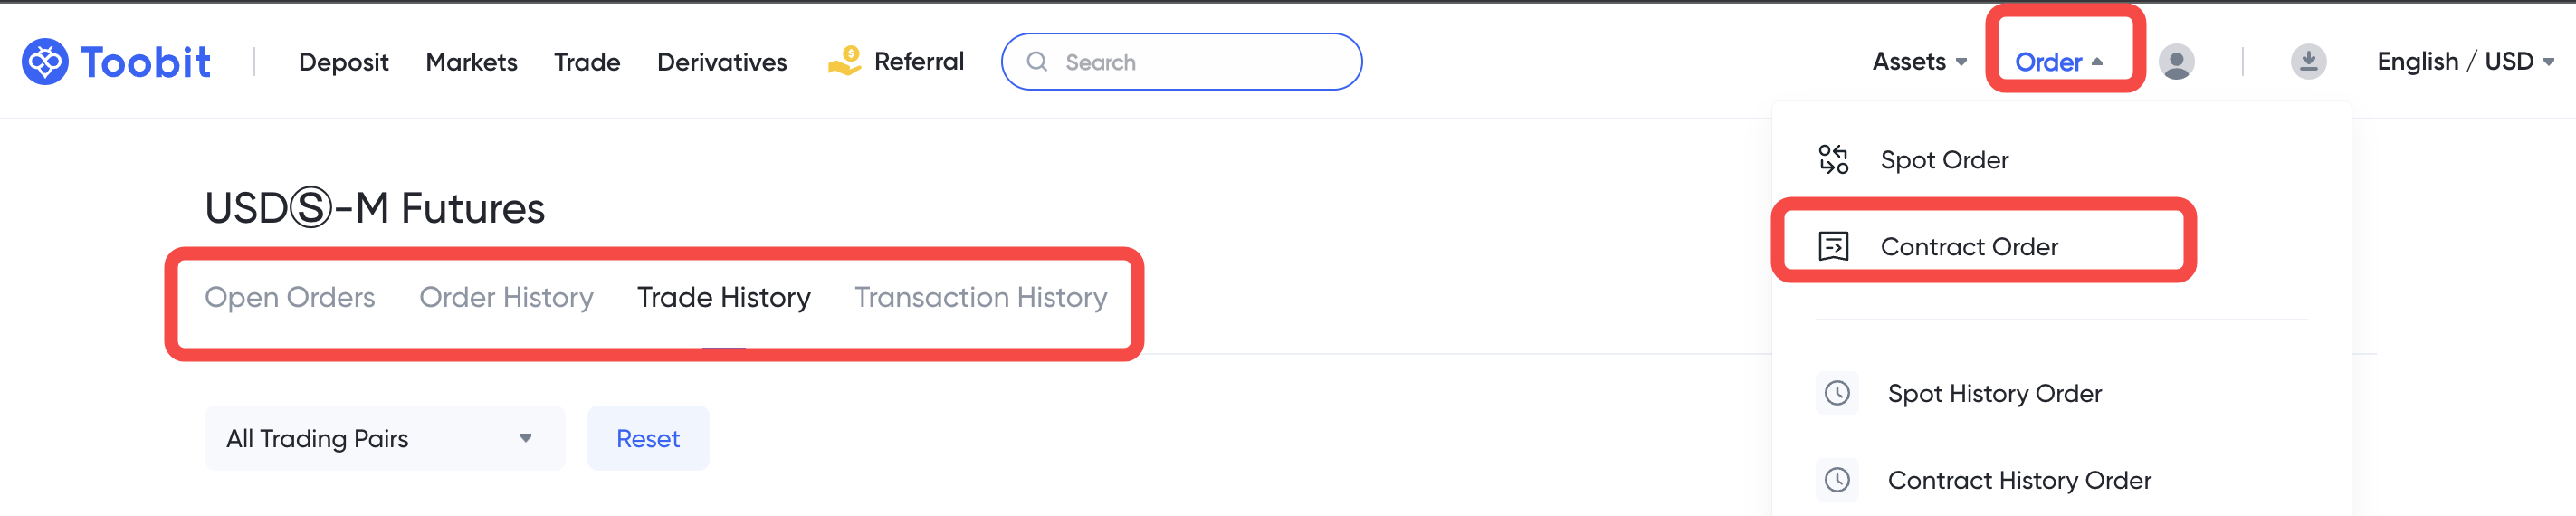Screen dimensions: 2576x516
Task: Click the Contract History Order clock icon
Action: pos(1837,480)
